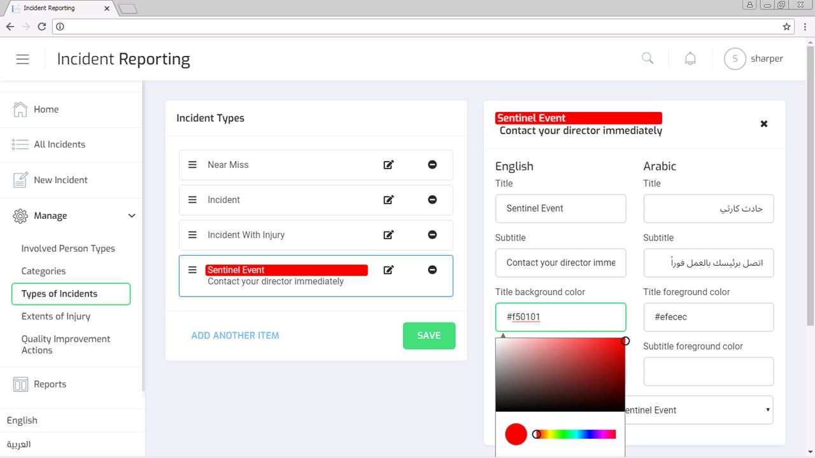The image size is (815, 458).
Task: Switch language to Arabic العربية
Action: pos(19,444)
